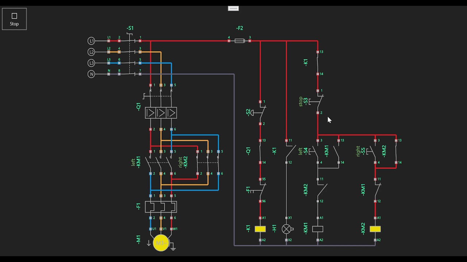Click the KM1 interlock contact above KM2 coil

[377, 190]
